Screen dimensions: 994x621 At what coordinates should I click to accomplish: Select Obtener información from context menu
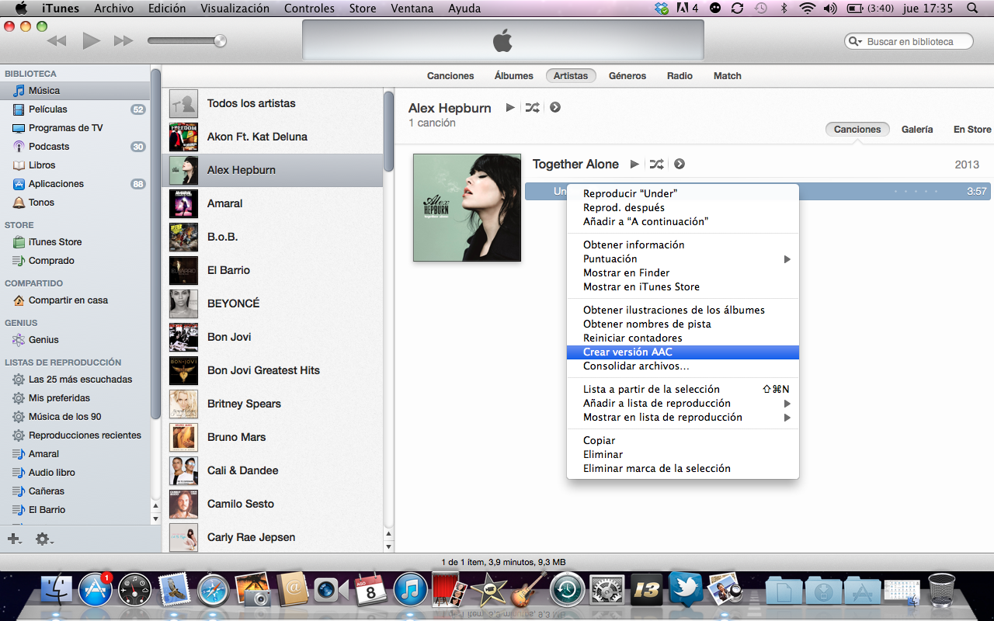click(x=683, y=245)
